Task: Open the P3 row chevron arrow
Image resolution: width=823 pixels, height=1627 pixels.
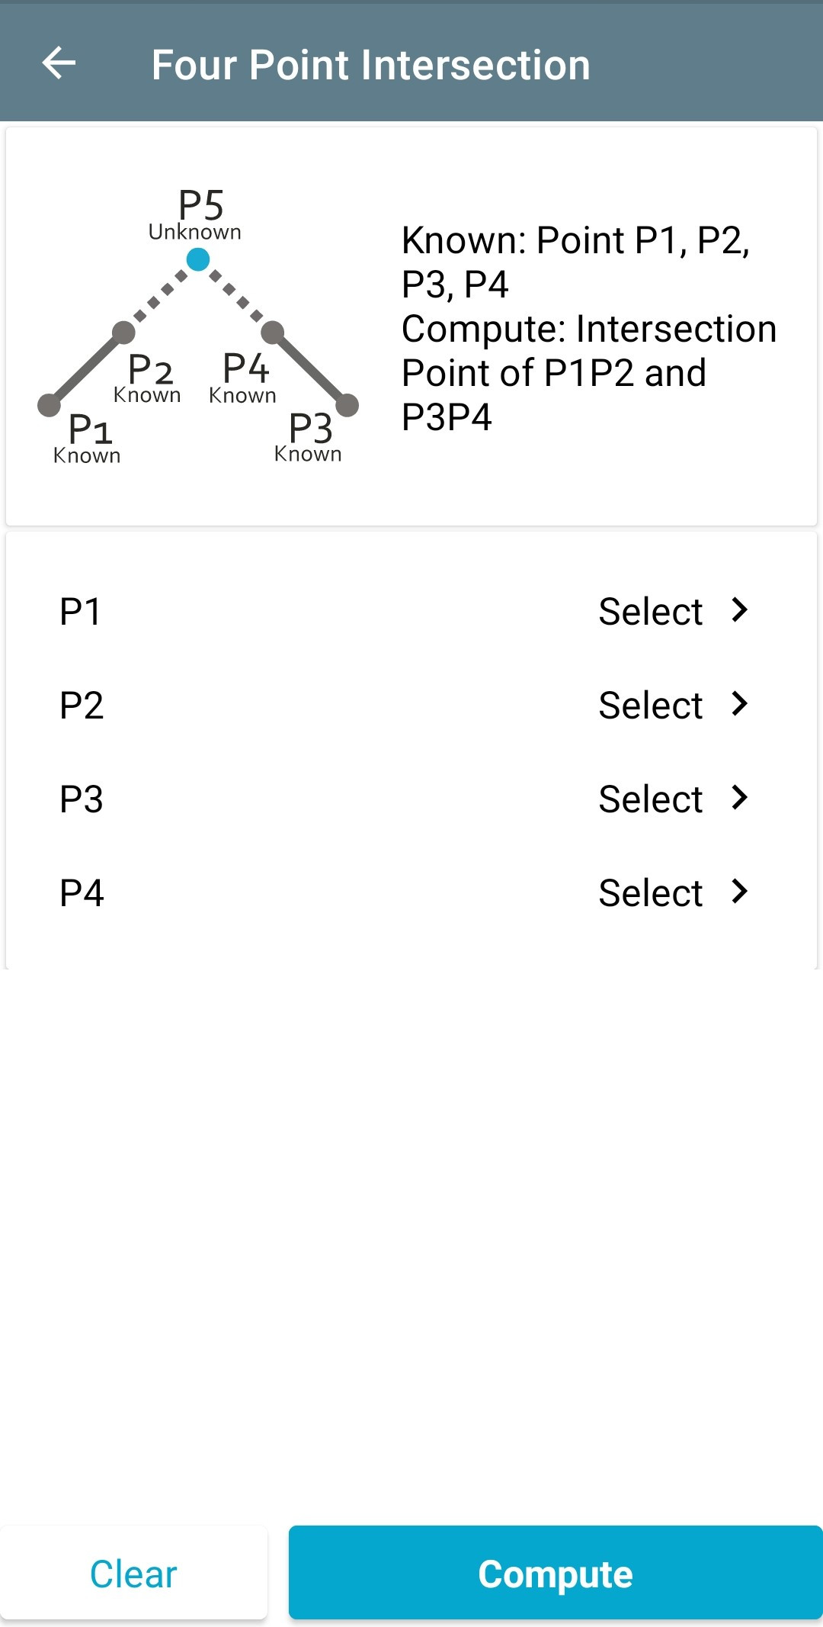Action: pyautogui.click(x=738, y=798)
